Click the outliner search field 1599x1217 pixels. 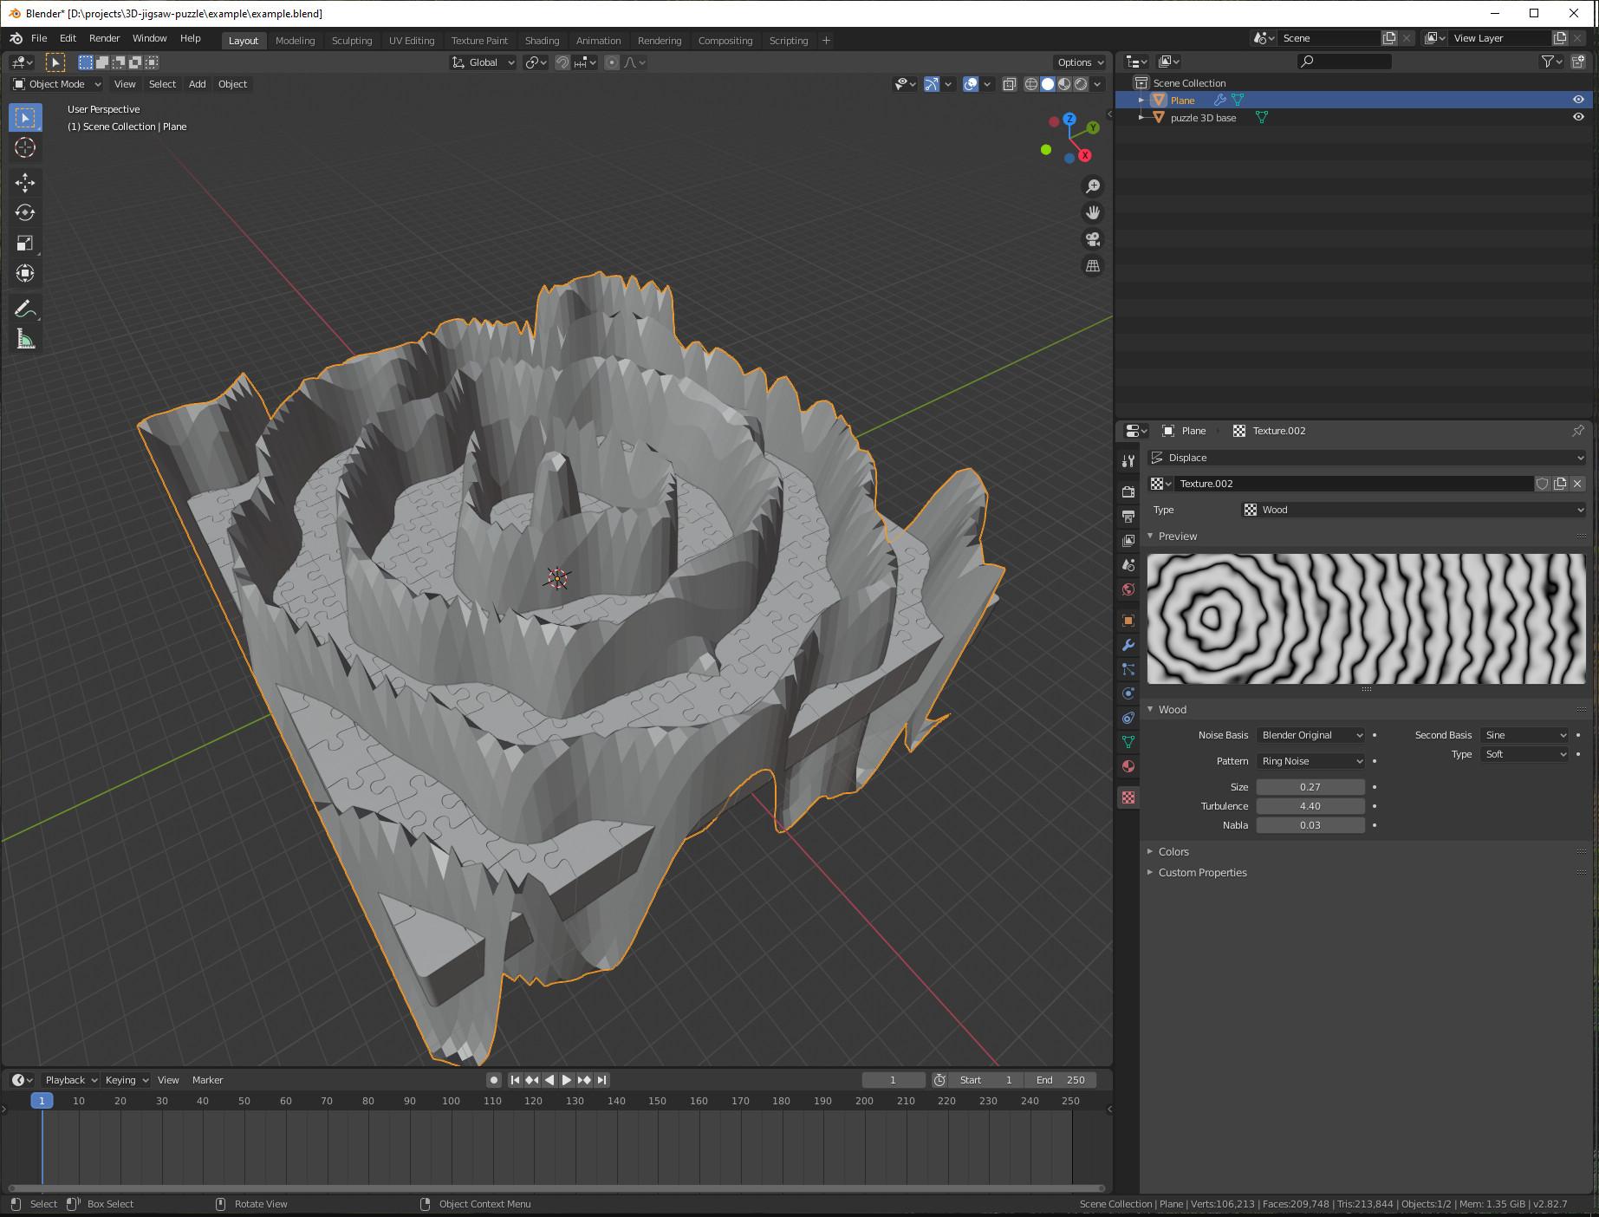point(1344,61)
